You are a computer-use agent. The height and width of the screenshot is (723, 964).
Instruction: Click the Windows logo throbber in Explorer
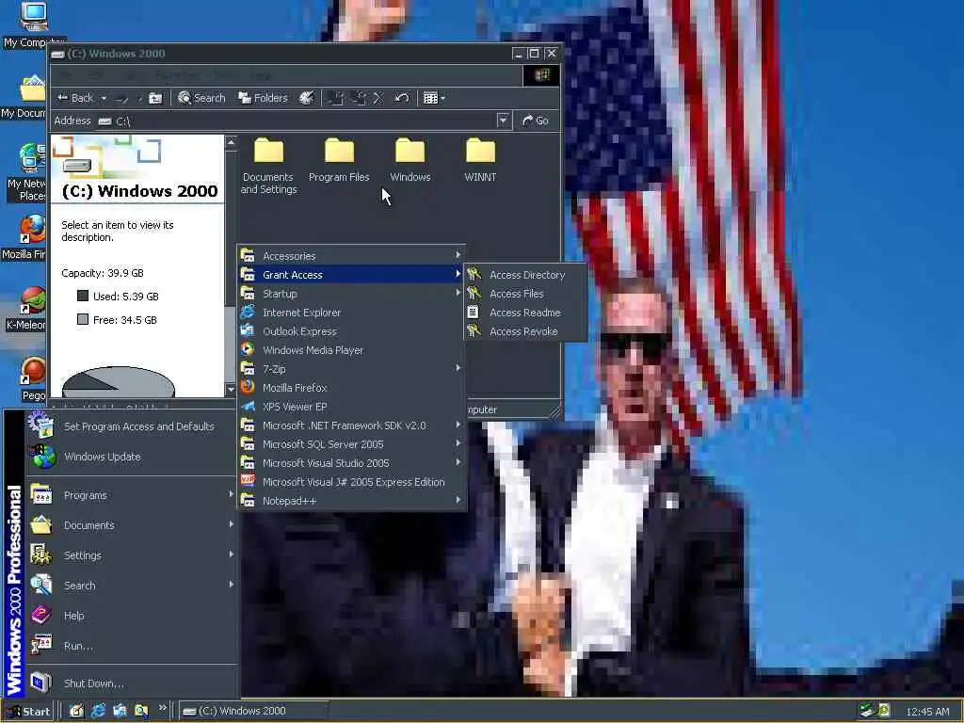pyautogui.click(x=541, y=75)
